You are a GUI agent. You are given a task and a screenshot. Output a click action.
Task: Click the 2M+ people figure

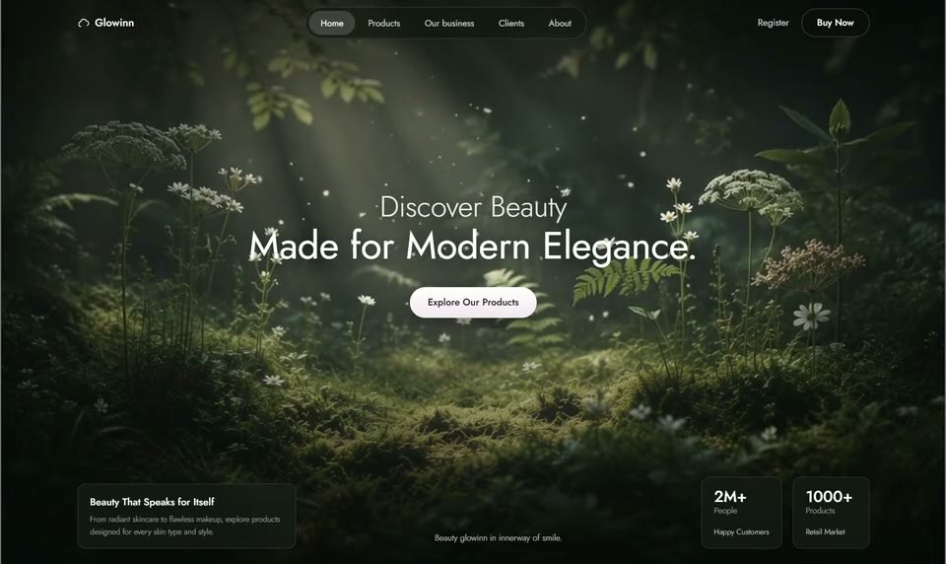pos(730,496)
